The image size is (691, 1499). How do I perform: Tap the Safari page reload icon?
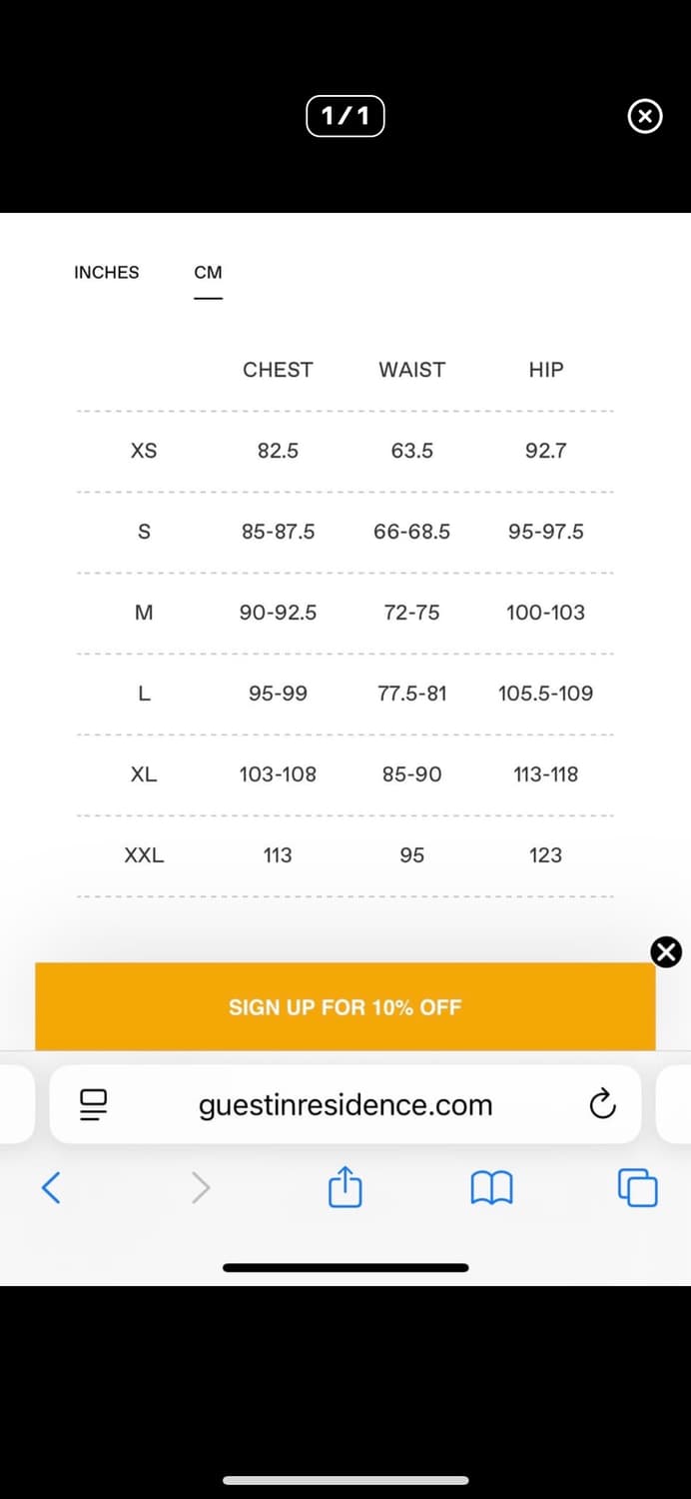click(602, 1104)
